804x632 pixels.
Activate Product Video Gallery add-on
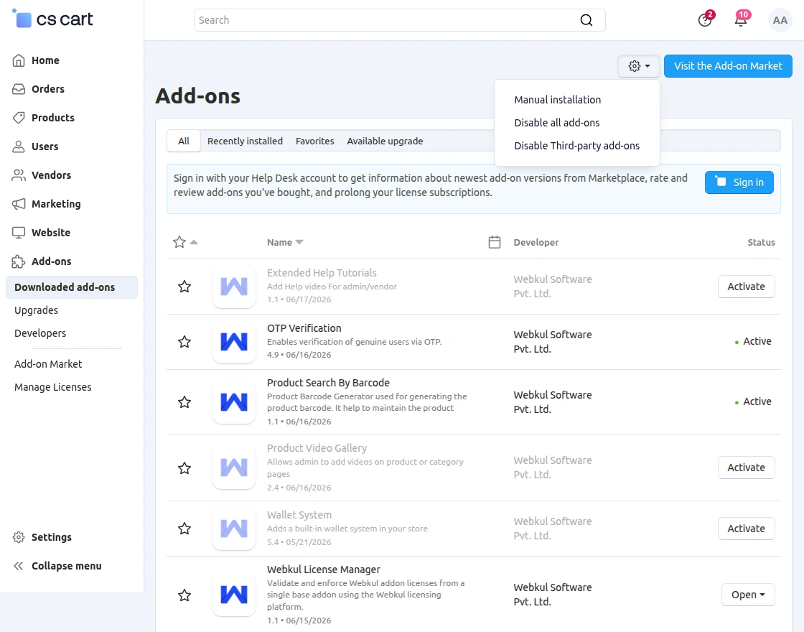(746, 468)
